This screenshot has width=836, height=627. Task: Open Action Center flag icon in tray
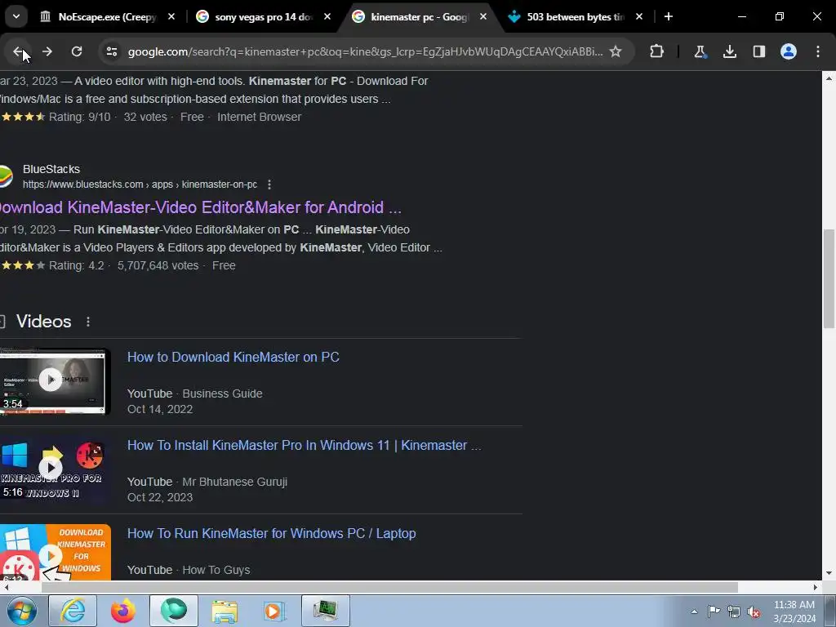tap(714, 611)
